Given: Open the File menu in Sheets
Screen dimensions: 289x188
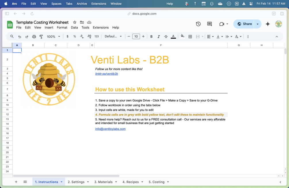Looking at the screenshot, I should pyautogui.click(x=19, y=27).
